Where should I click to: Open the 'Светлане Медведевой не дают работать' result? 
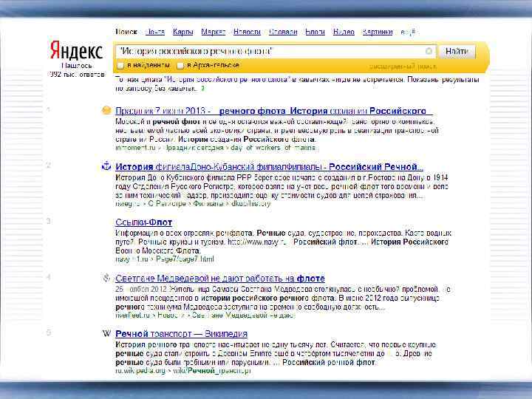coord(220,279)
